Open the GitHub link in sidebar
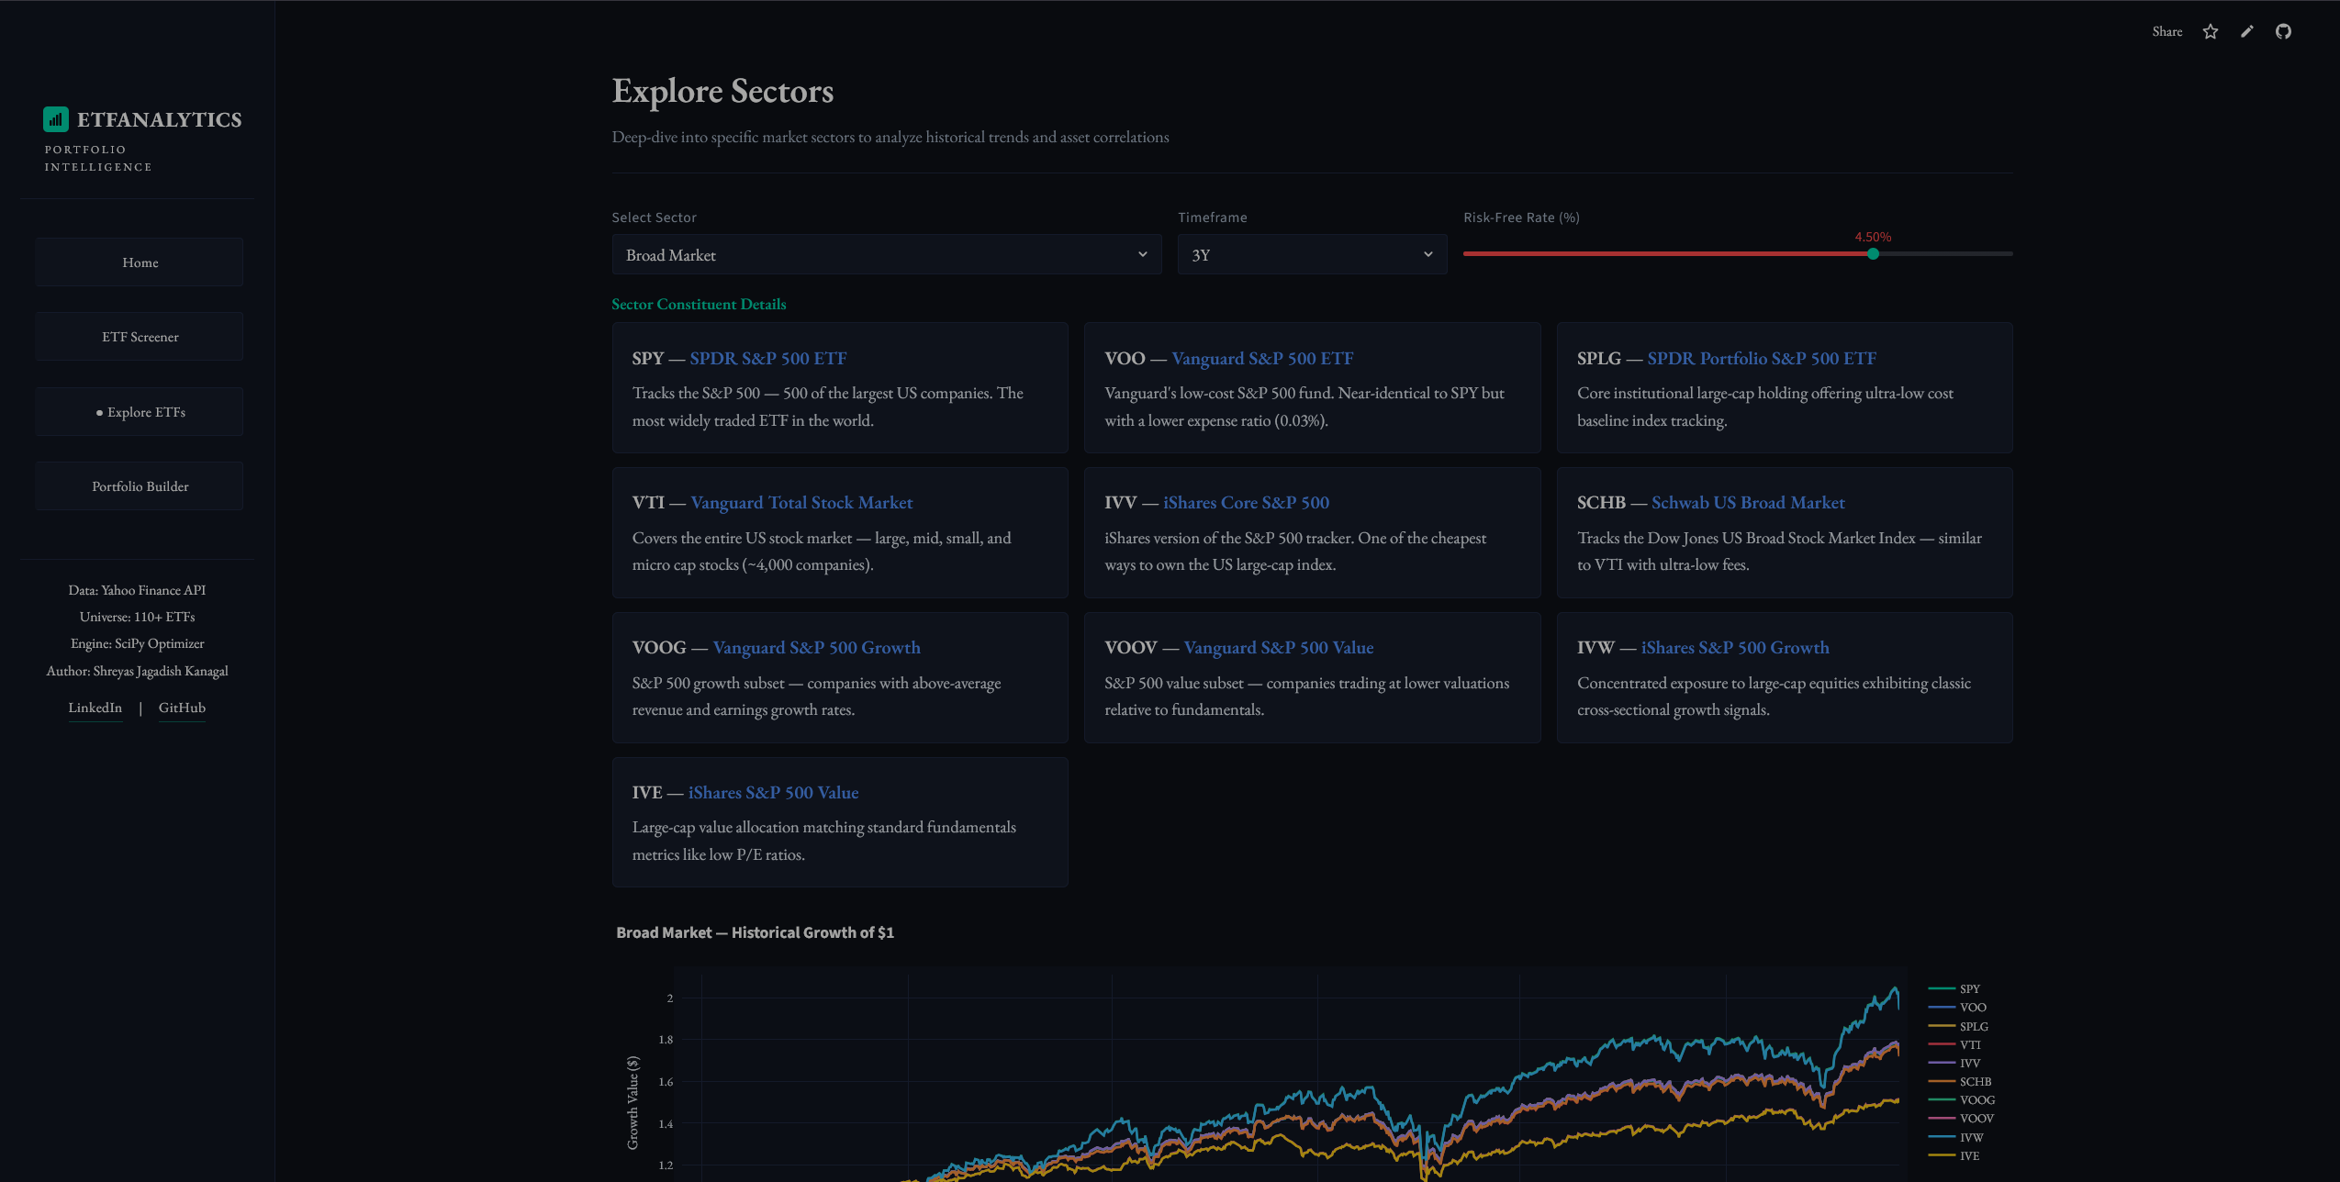This screenshot has width=2340, height=1182. click(182, 708)
